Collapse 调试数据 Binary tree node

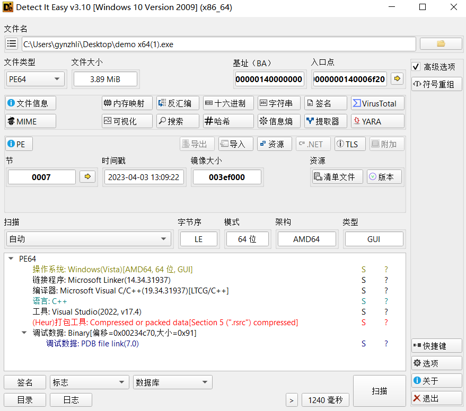click(24, 333)
